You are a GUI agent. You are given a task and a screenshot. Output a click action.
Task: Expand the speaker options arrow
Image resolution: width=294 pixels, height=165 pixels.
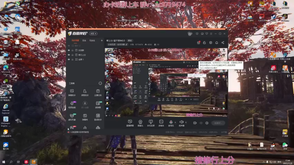point(186,122)
